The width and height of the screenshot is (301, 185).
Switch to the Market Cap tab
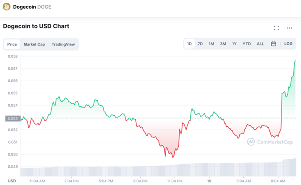pyautogui.click(x=34, y=44)
